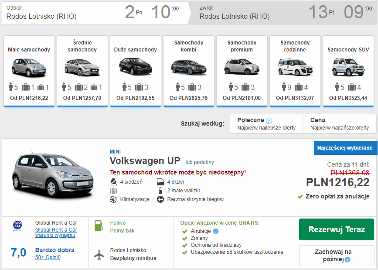Click the pickup time 10:00
The width and height of the screenshot is (378, 270).
tap(165, 12)
